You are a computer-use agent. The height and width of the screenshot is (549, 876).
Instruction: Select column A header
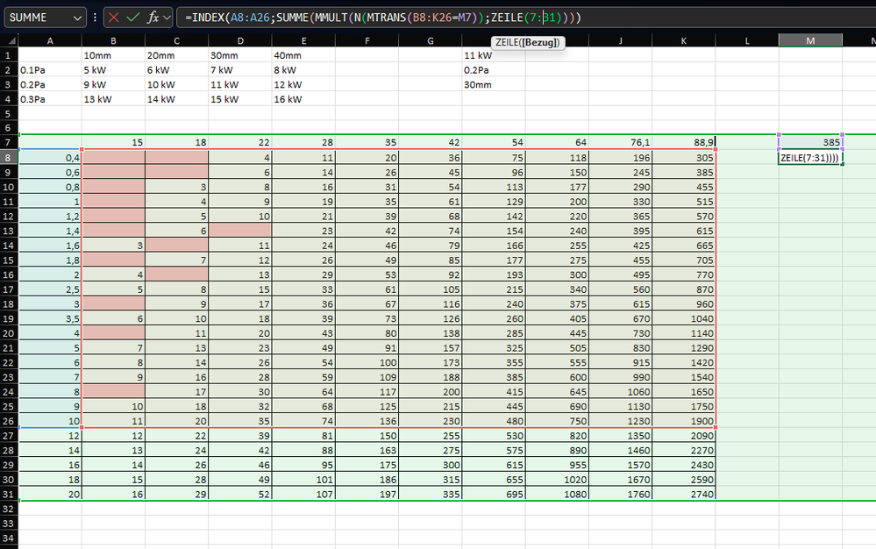click(x=50, y=40)
